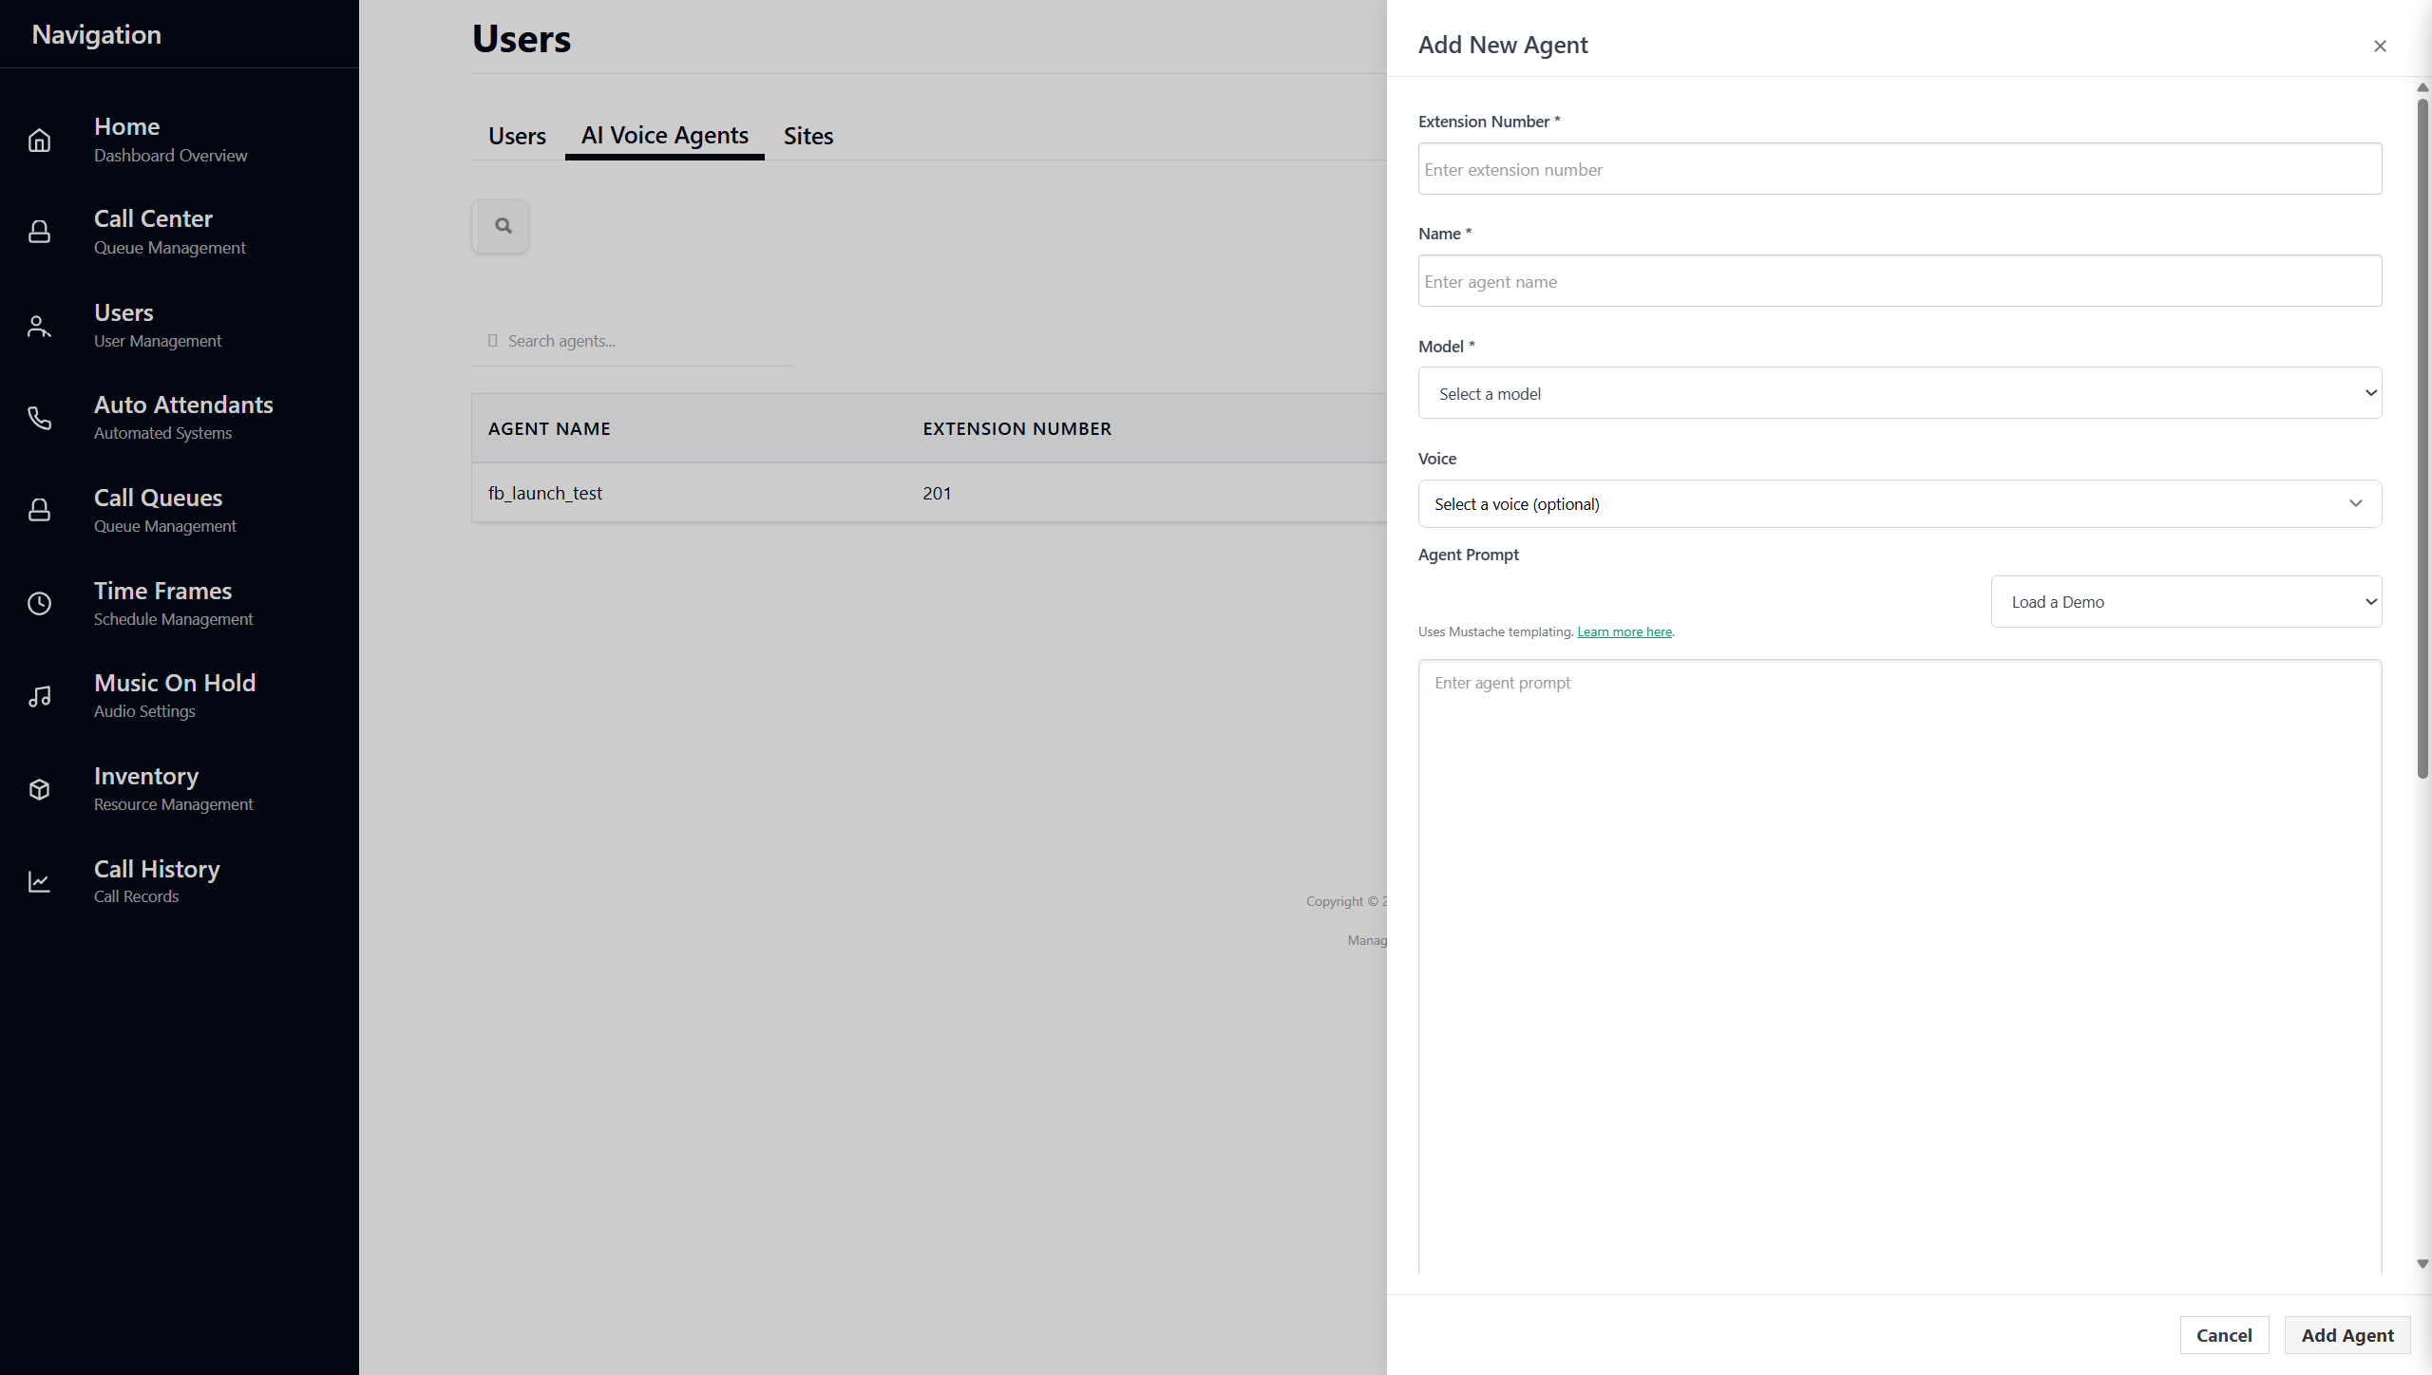
Task: Open the Select a model dropdown
Action: pyautogui.click(x=1899, y=393)
